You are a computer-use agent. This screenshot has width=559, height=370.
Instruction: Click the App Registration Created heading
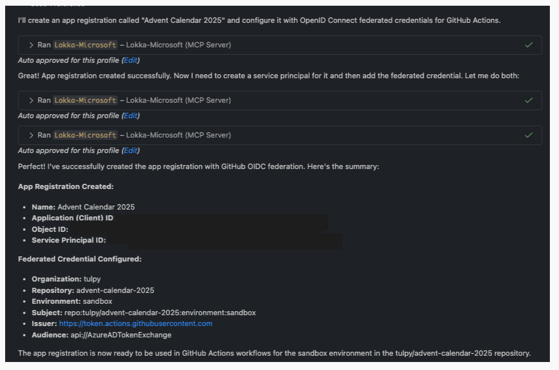(x=66, y=187)
